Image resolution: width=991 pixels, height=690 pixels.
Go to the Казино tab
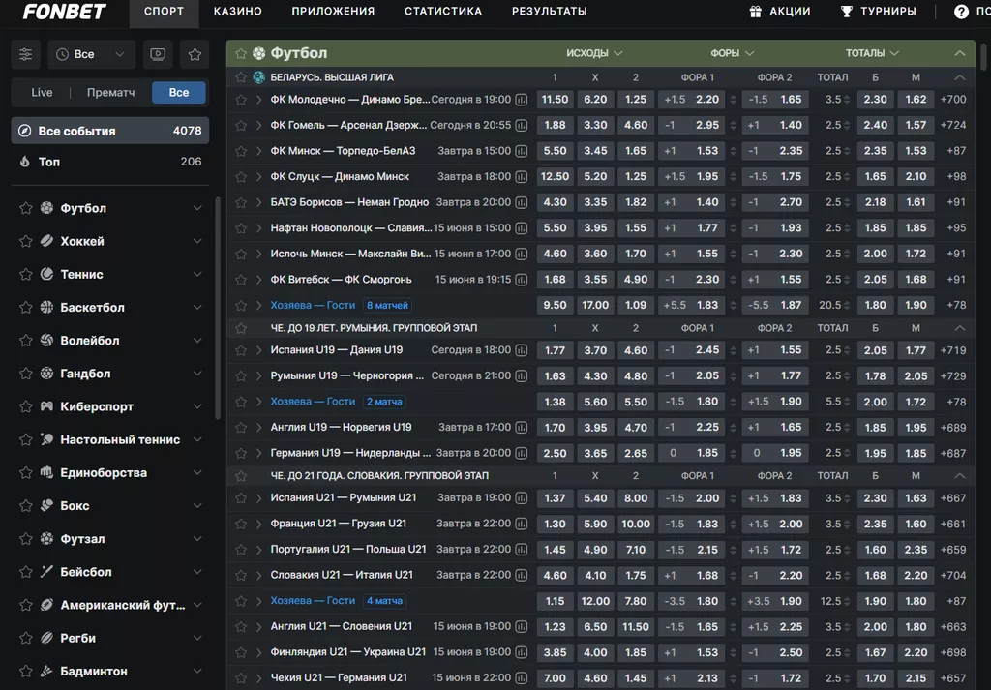coord(237,12)
